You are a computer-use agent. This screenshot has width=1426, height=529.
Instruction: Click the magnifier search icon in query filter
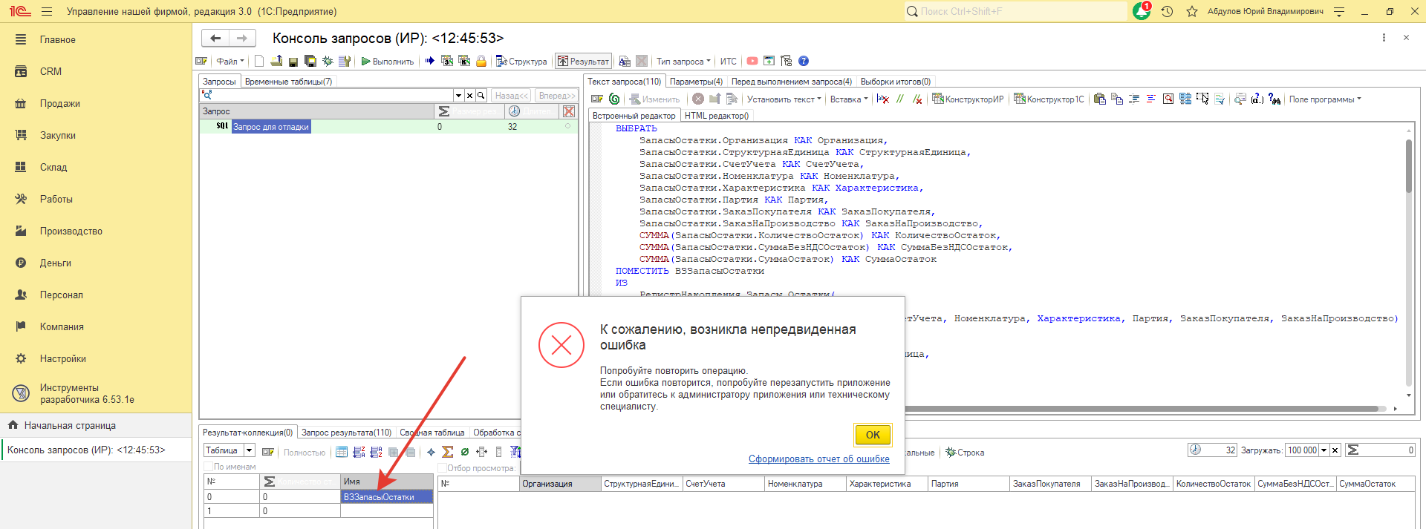(x=481, y=96)
